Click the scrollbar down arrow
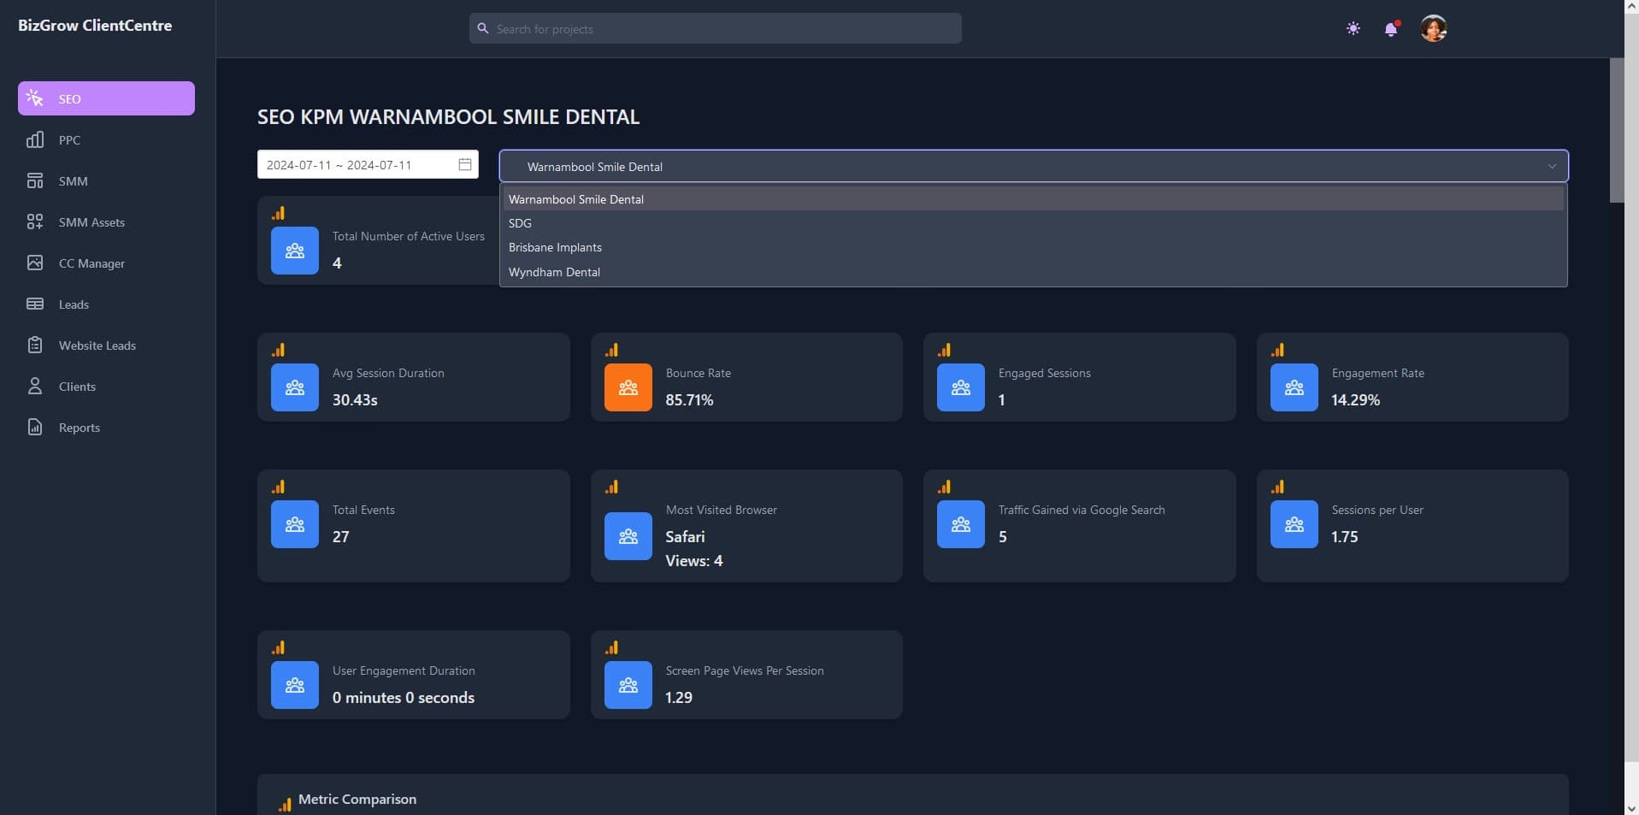This screenshot has height=815, width=1639. (x=1631, y=807)
